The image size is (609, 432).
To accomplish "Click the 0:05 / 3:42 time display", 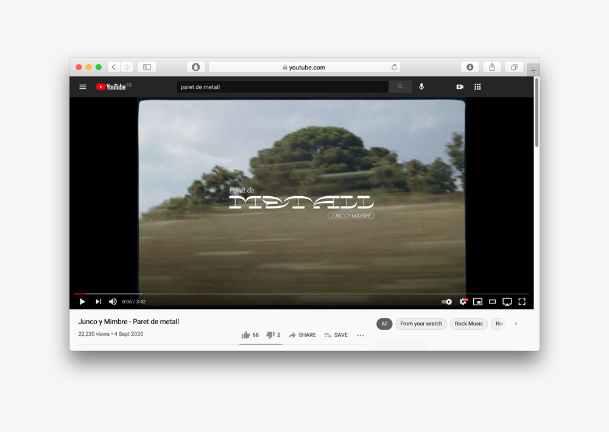I will tap(134, 302).
